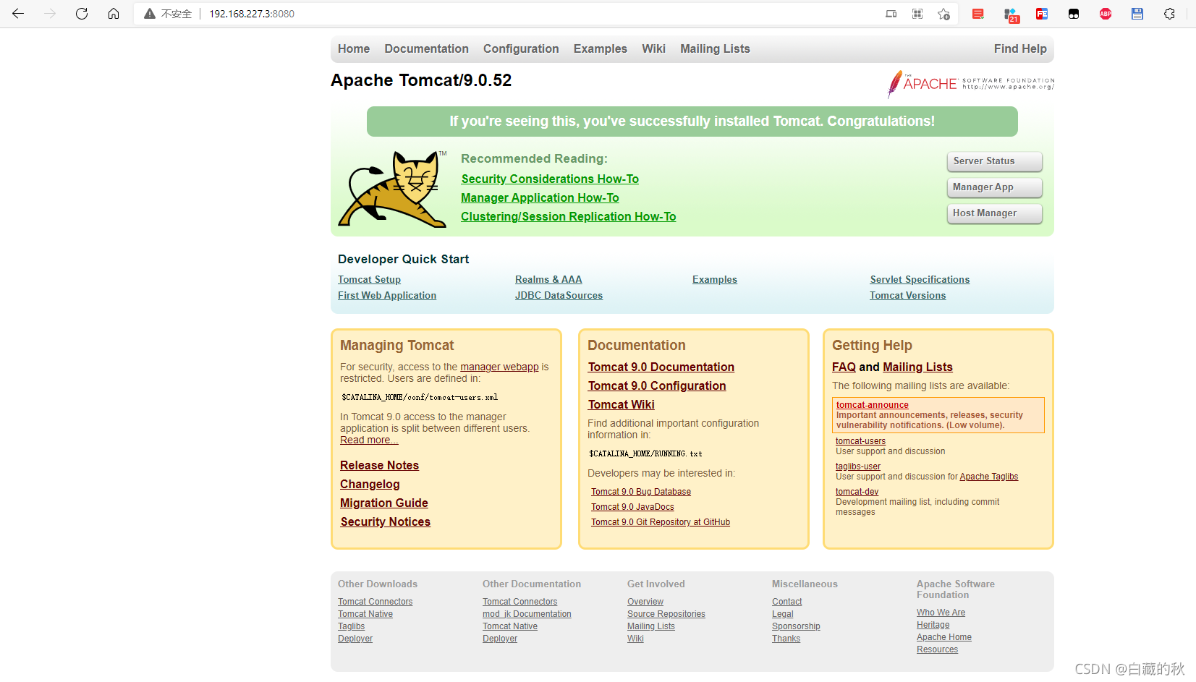The height and width of the screenshot is (682, 1196).
Task: Open Migration Guide link
Action: click(x=384, y=503)
